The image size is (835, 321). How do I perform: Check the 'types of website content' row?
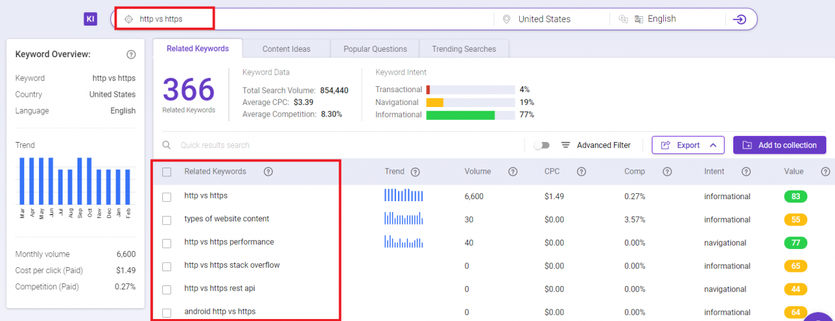[167, 219]
